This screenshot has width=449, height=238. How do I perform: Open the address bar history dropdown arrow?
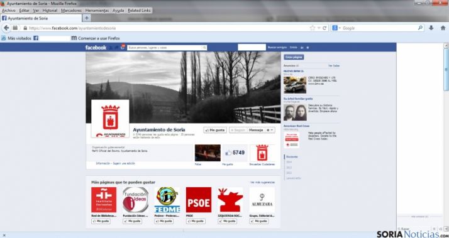point(319,28)
